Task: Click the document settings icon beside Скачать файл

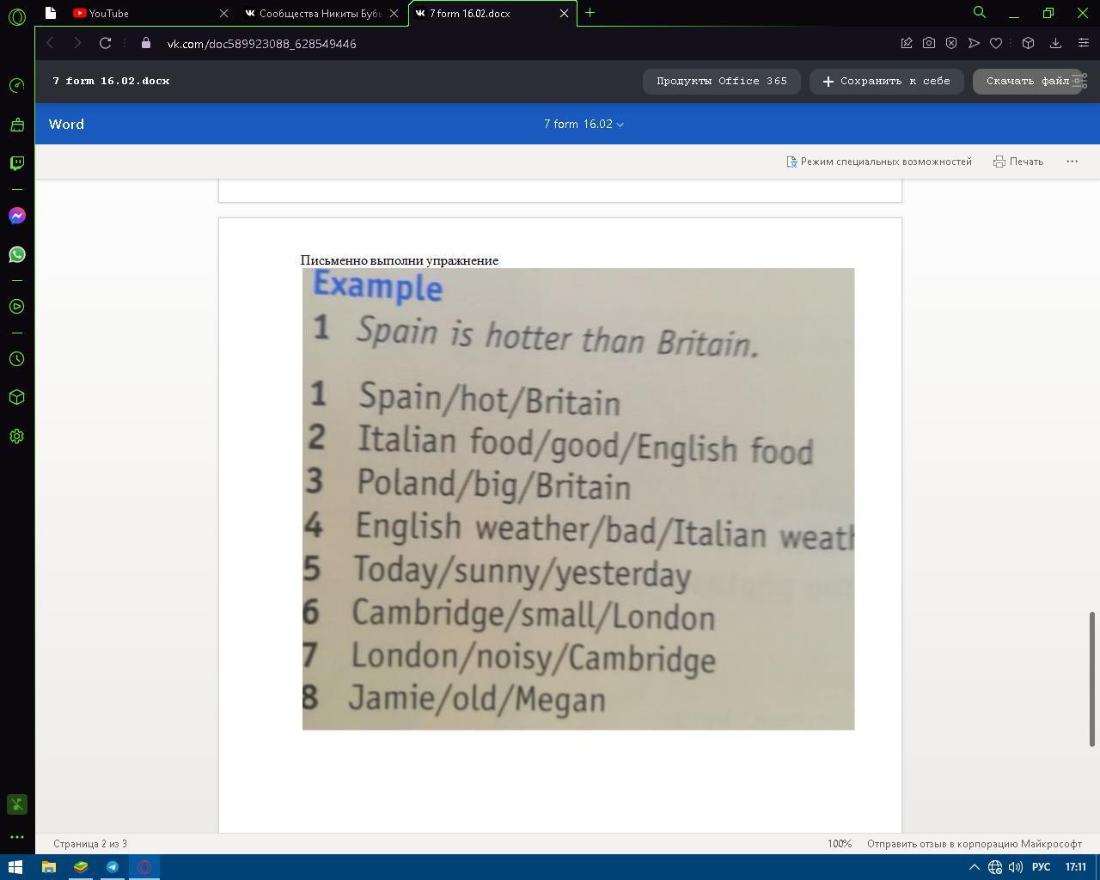Action: (x=1080, y=81)
